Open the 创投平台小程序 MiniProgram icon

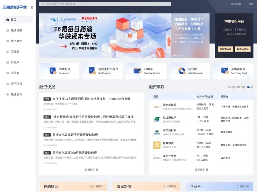[92, 71]
